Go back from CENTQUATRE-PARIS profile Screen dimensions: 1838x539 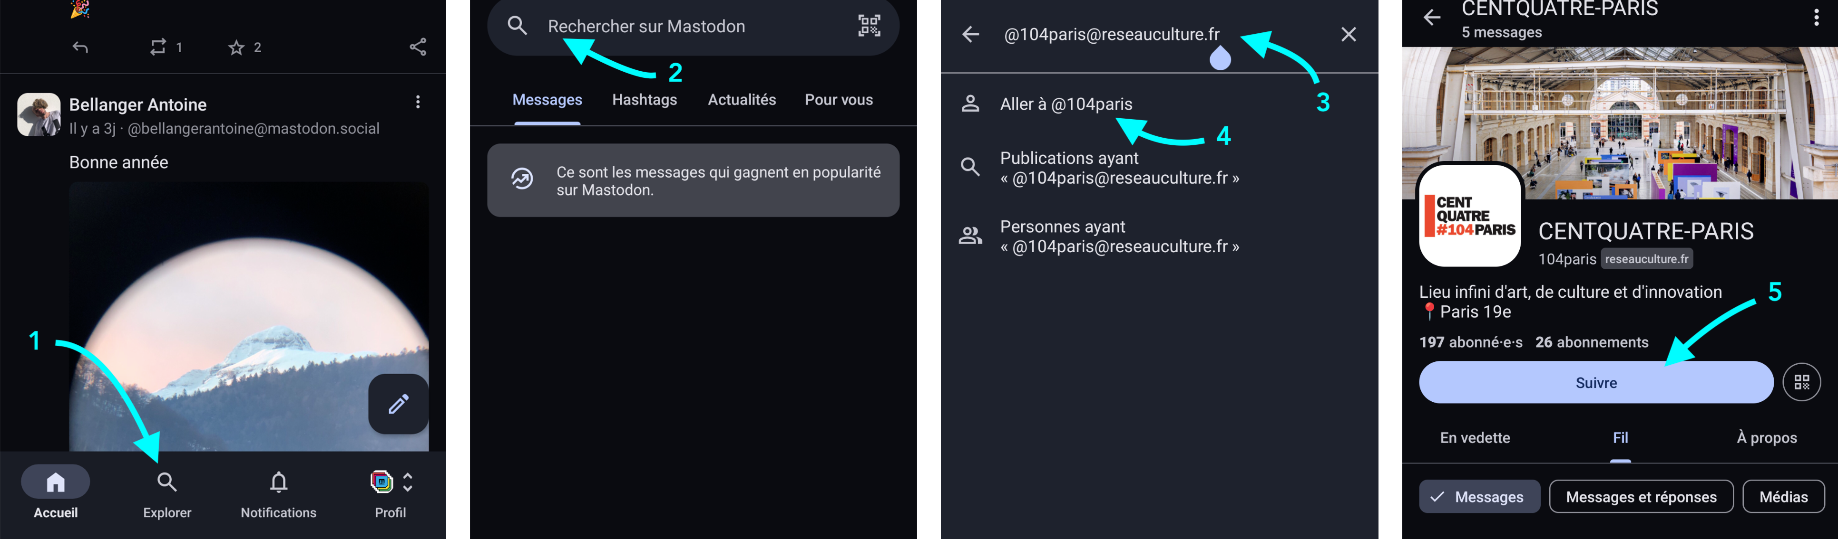coord(1431,17)
